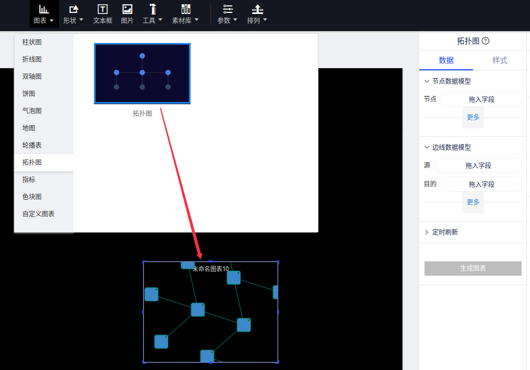Image resolution: width=530 pixels, height=370 pixels.
Task: Open the 工具 hammer tool icon
Action: pos(153,9)
